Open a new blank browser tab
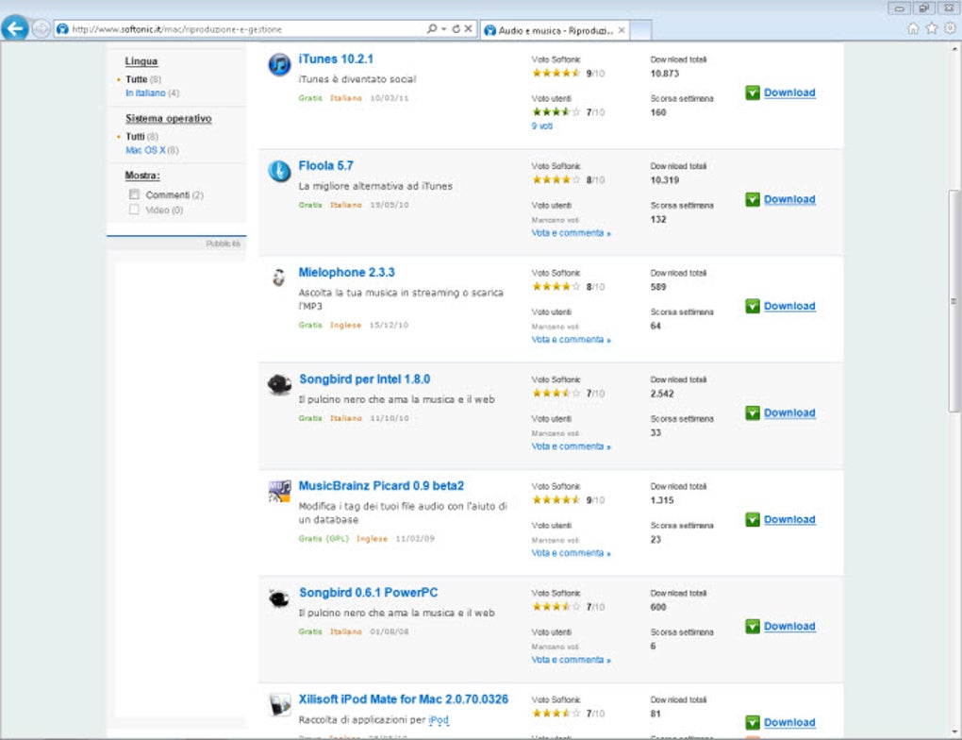Image resolution: width=962 pixels, height=740 pixels. click(x=640, y=30)
